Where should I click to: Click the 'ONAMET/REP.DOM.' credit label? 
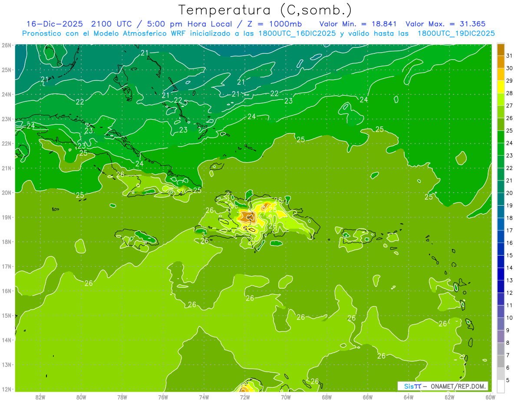point(458,386)
